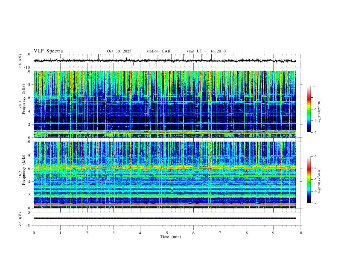Click time axis tick label "2"
The width and height of the screenshot is (338, 261).
click(x=87, y=233)
